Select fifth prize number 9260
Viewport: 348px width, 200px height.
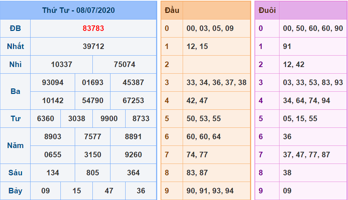[133, 155]
